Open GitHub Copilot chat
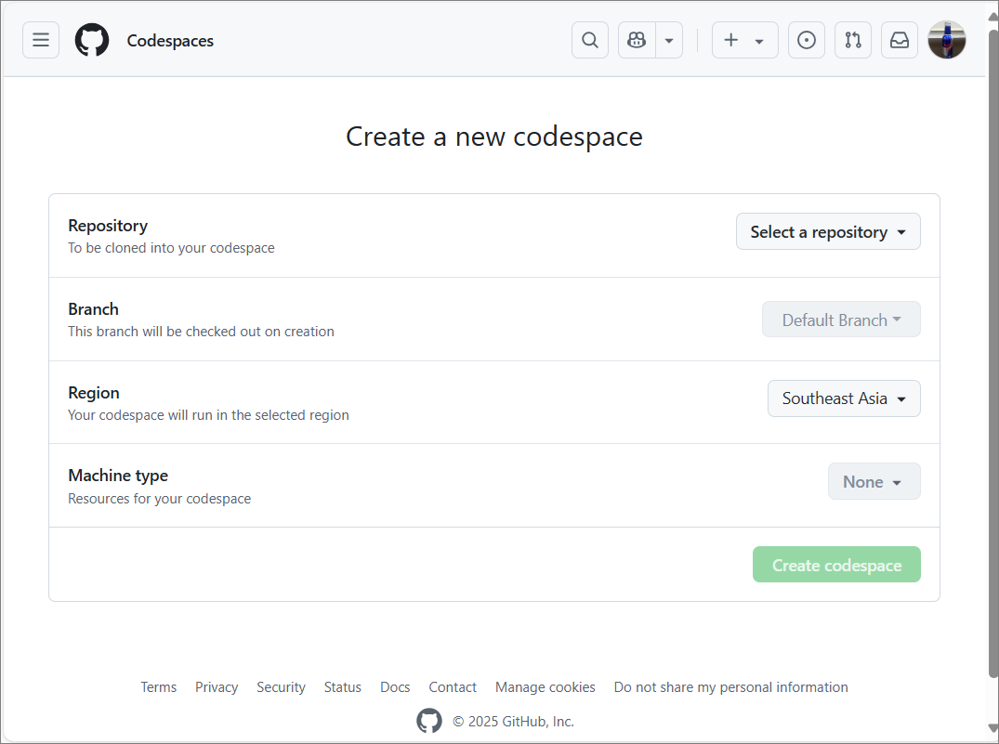This screenshot has width=999, height=744. point(636,40)
